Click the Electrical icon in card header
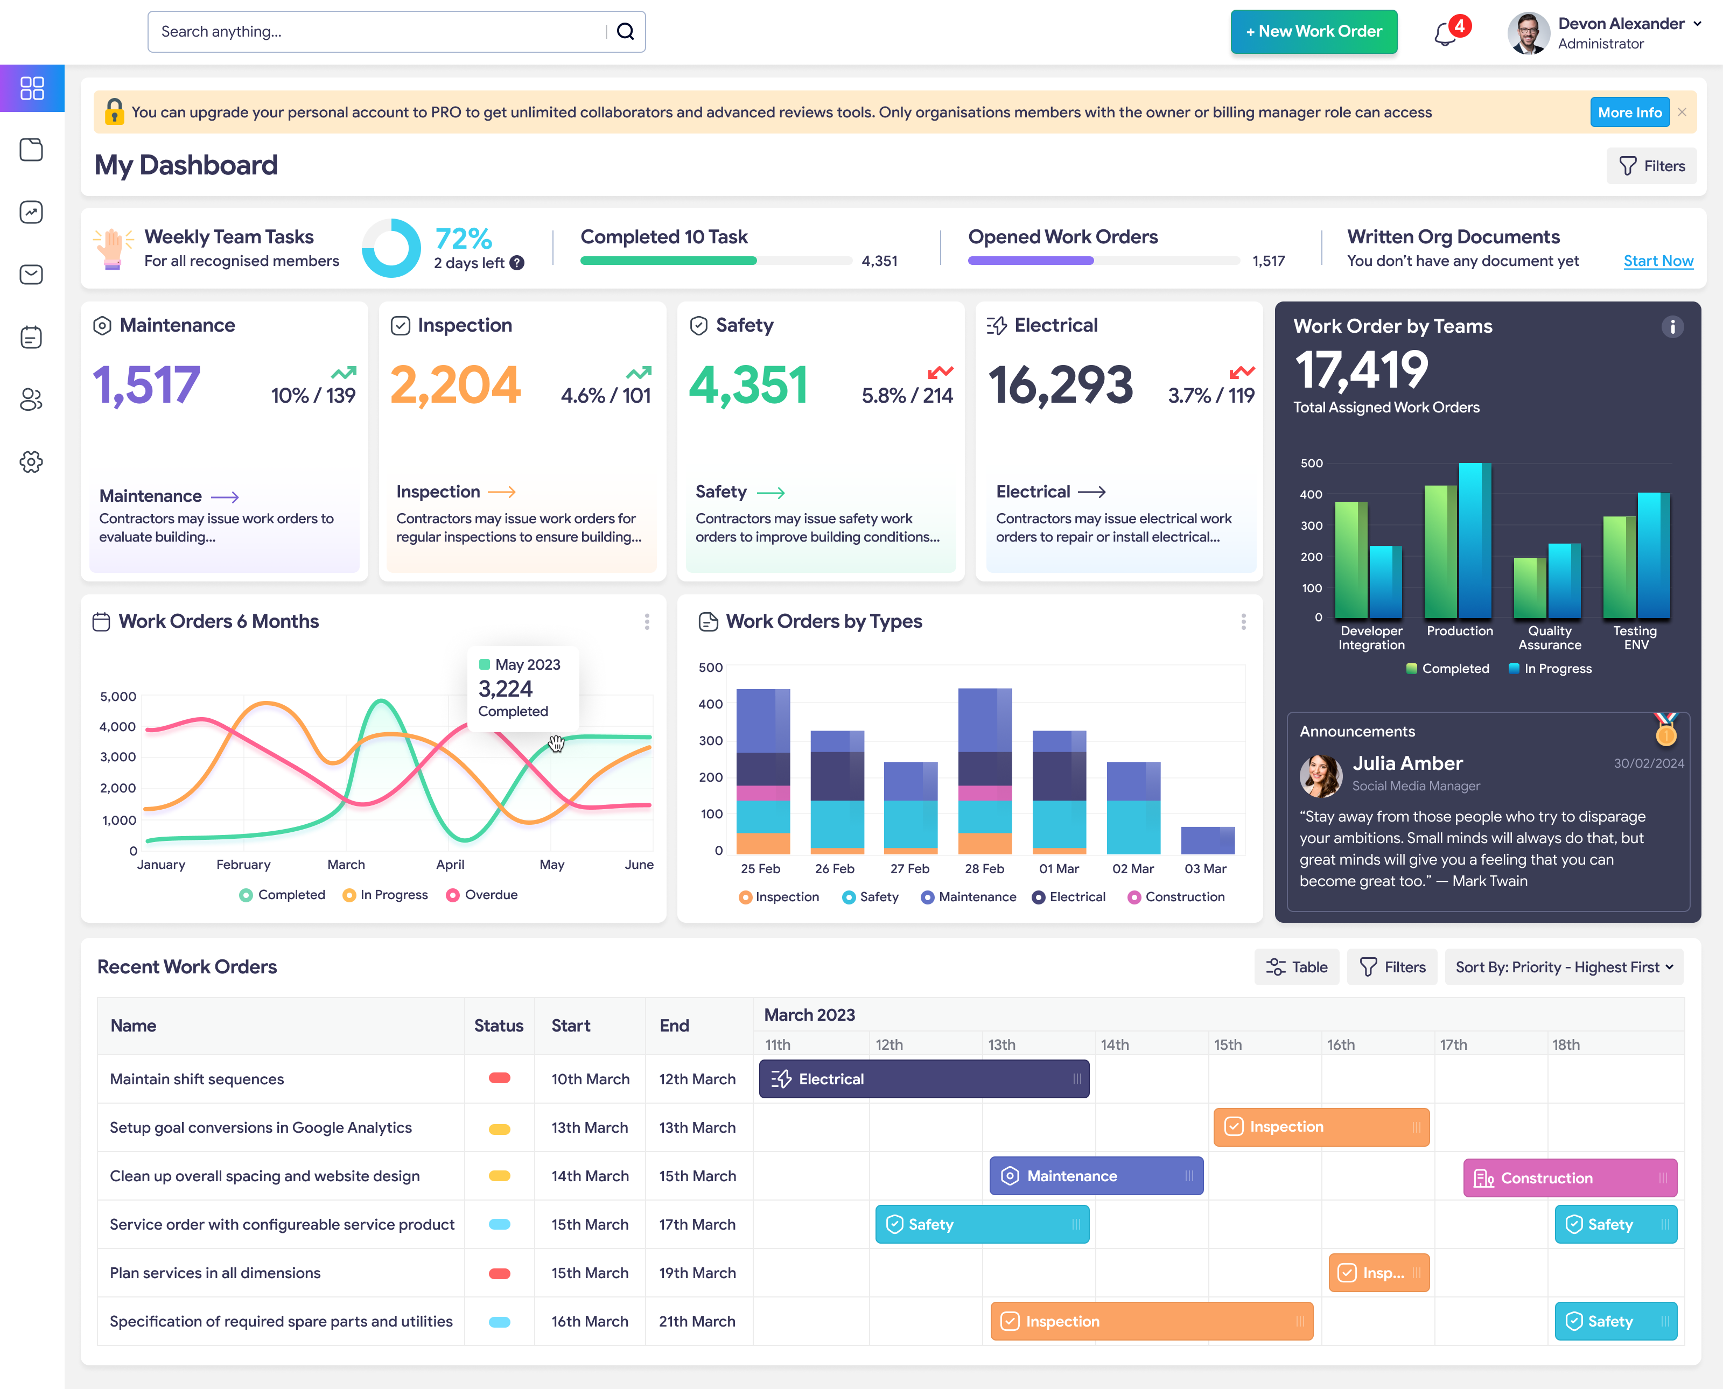This screenshot has width=1723, height=1389. (996, 326)
